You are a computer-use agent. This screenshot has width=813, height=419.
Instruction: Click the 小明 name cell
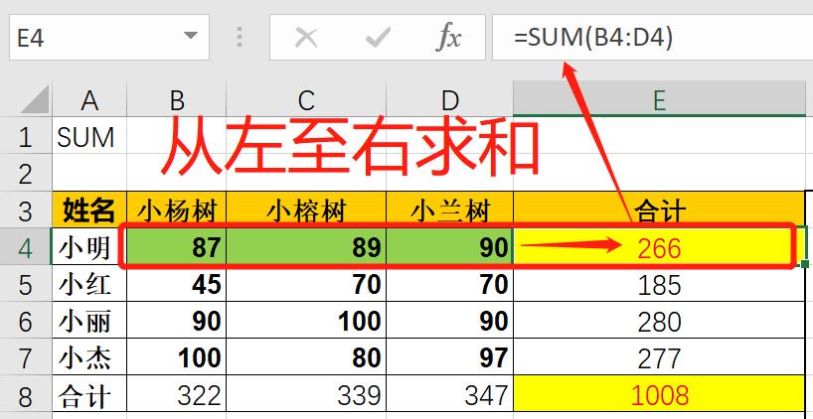(x=89, y=247)
